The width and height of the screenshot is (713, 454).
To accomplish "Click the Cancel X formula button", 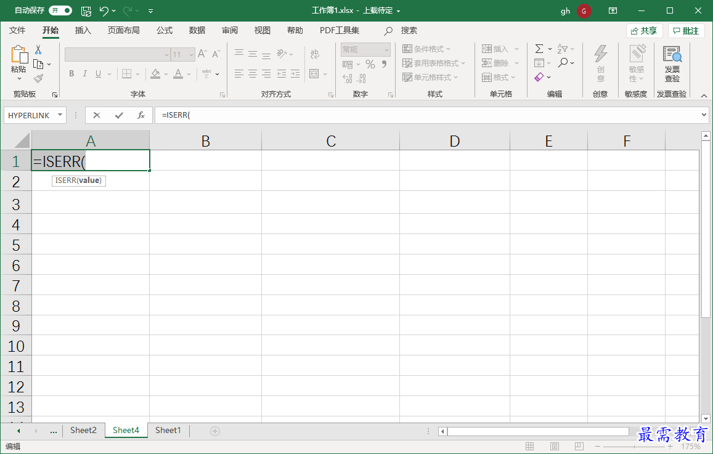I will 96,115.
